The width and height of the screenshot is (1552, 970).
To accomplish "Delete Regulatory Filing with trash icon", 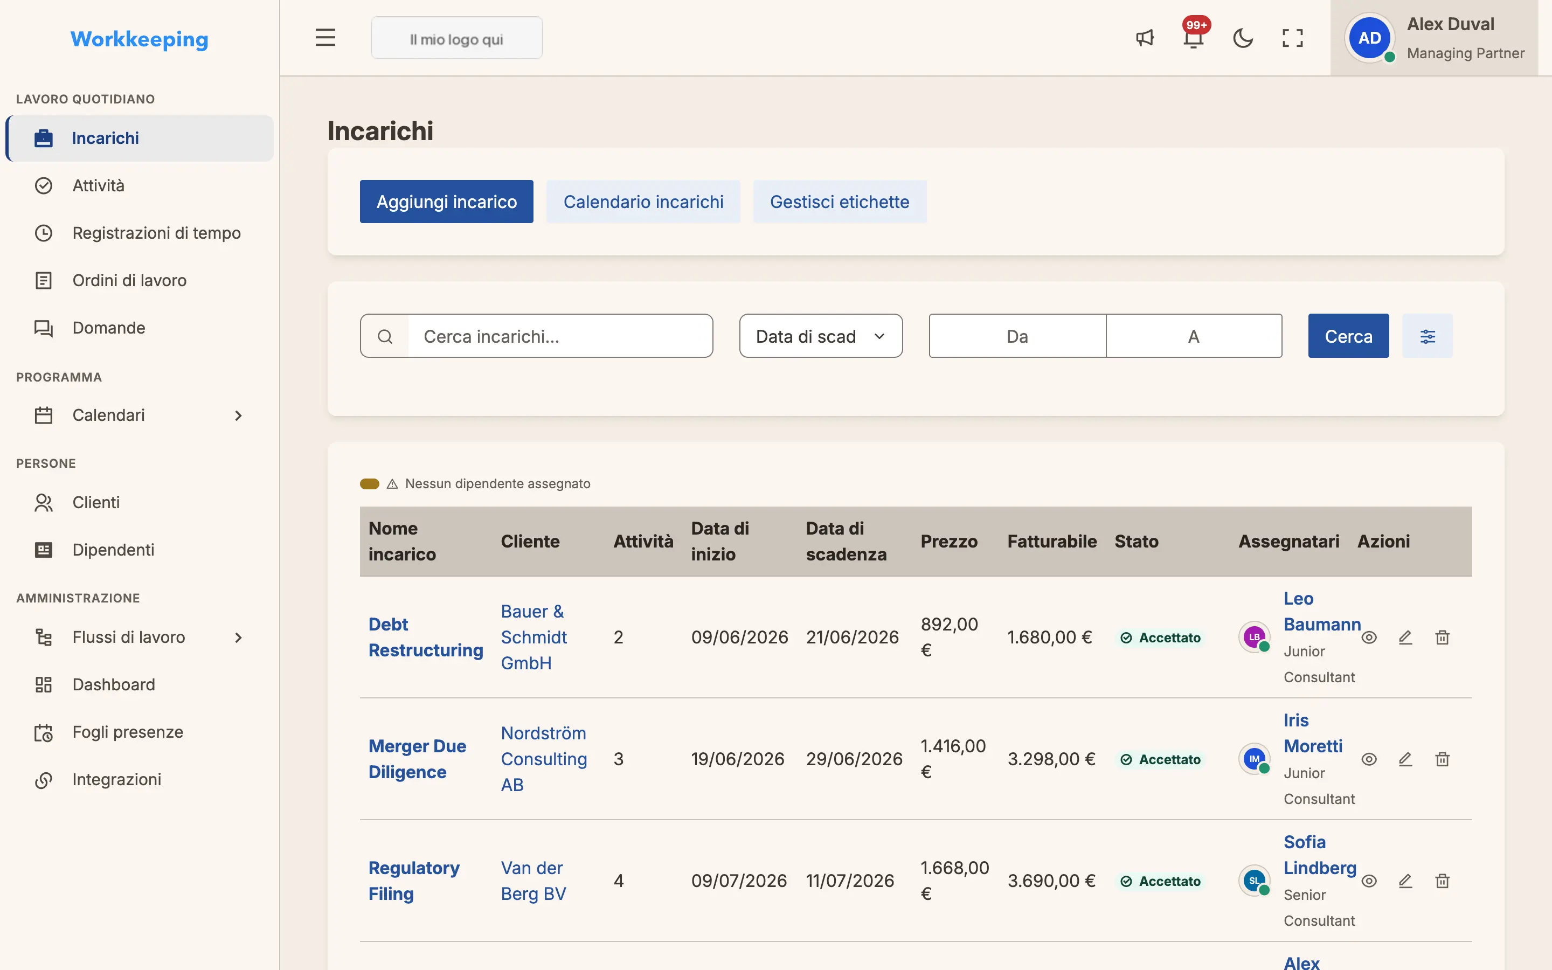I will 1442,881.
